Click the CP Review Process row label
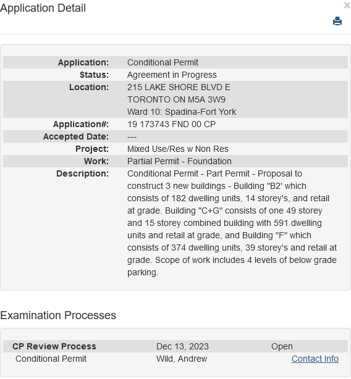This screenshot has width=351, height=379. [x=54, y=346]
